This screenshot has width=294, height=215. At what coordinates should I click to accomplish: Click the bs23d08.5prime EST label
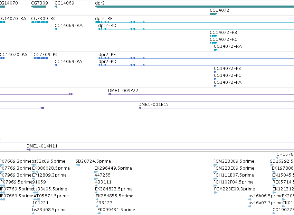pos(49,210)
